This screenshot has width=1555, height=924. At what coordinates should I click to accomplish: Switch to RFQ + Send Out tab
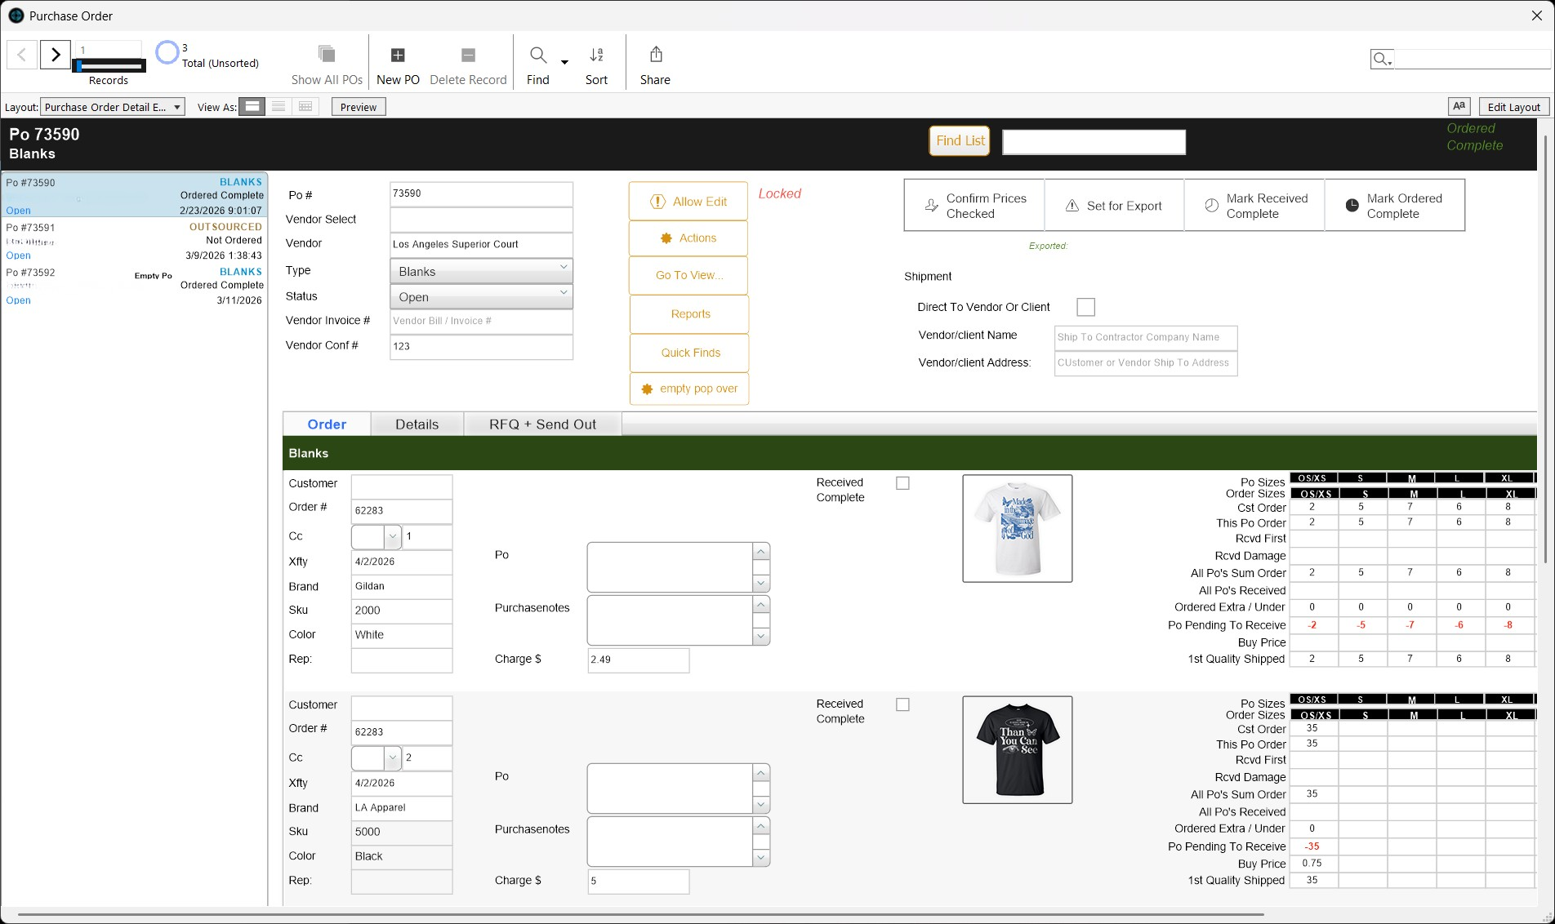pos(542,424)
